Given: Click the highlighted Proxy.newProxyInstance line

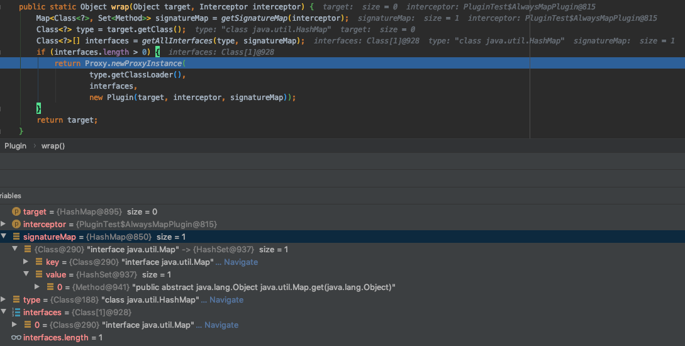Looking at the screenshot, I should click(x=342, y=64).
